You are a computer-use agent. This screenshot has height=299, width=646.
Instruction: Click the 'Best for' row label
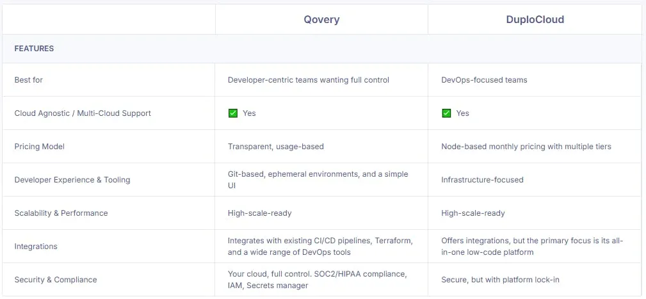coord(28,80)
